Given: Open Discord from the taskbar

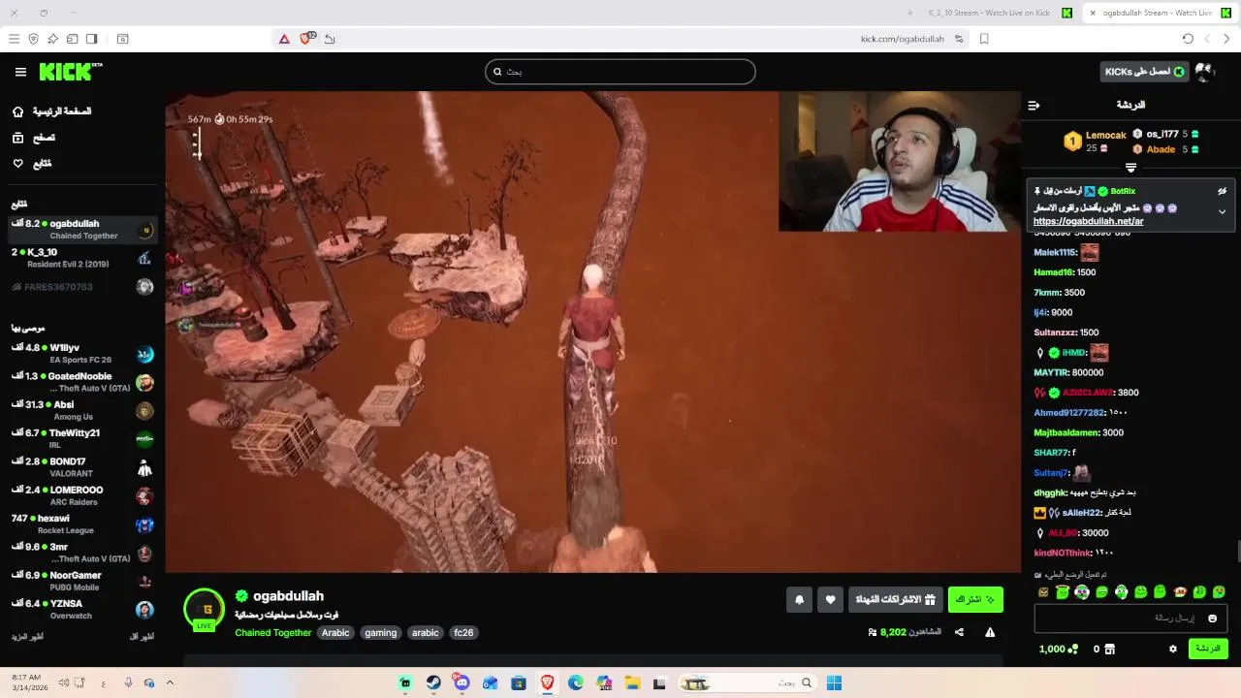Looking at the screenshot, I should point(461,683).
